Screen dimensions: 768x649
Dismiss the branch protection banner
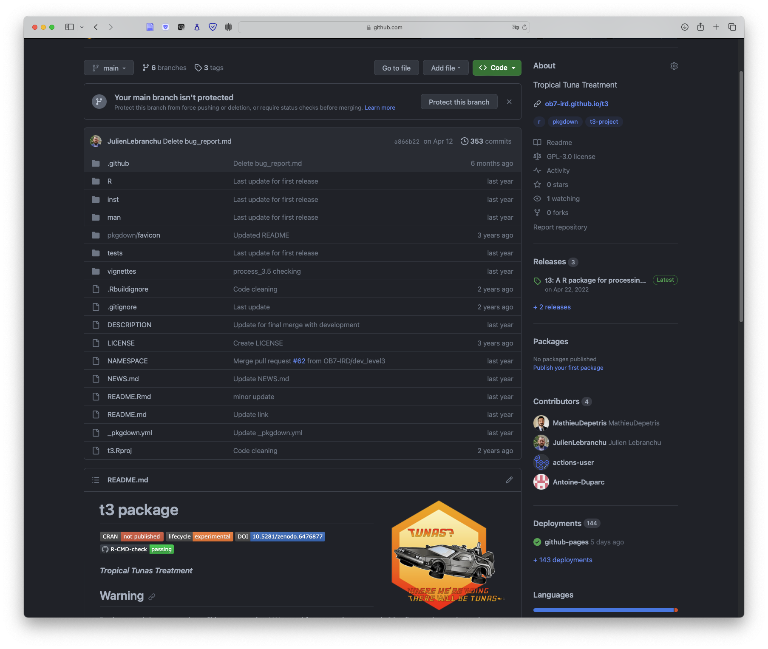[x=509, y=102]
